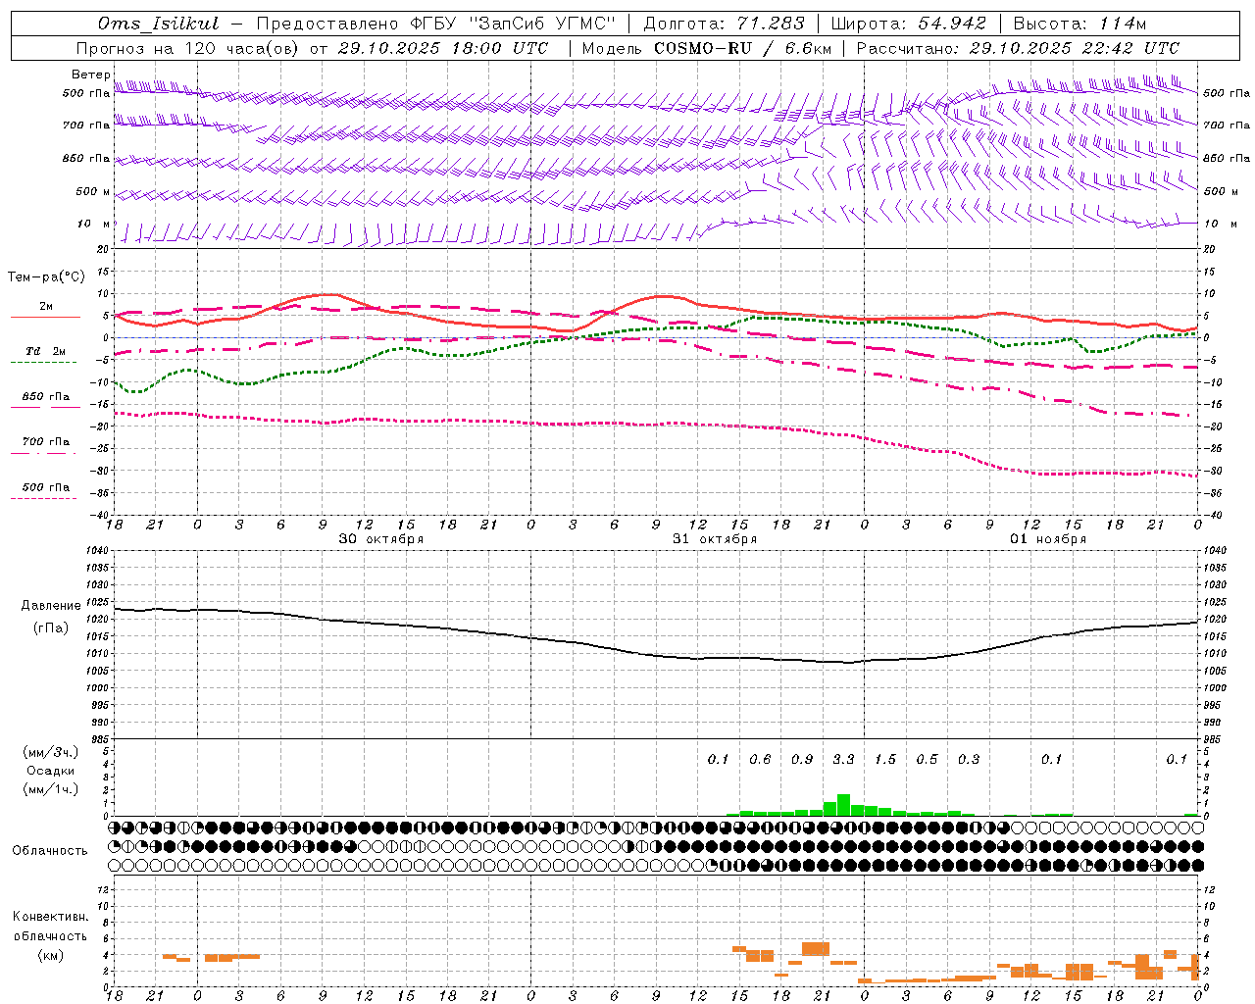Click the (гПа) unit label under Давление
Image resolution: width=1255 pixels, height=1004 pixels.
pyautogui.click(x=50, y=627)
